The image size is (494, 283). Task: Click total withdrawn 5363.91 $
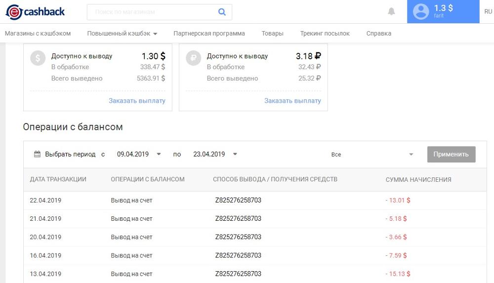(151, 78)
